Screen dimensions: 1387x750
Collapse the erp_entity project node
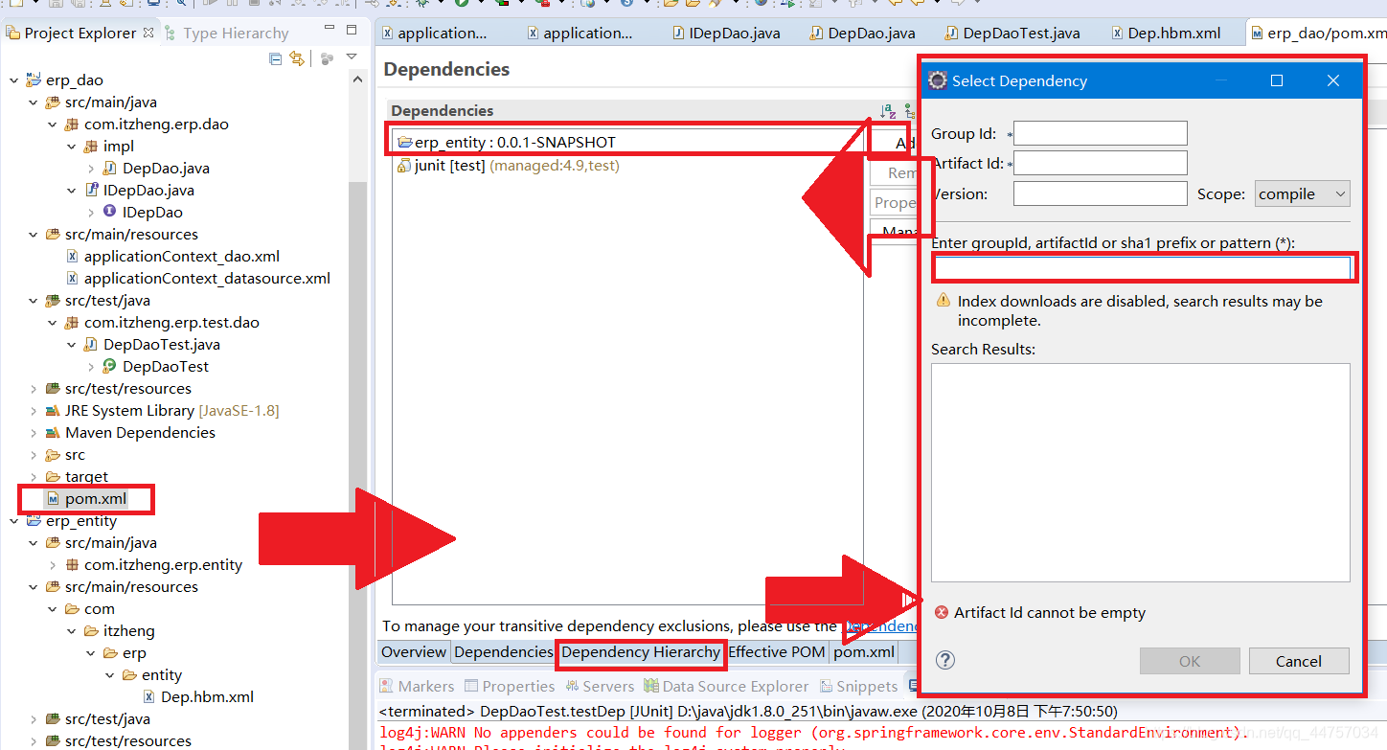coord(13,522)
